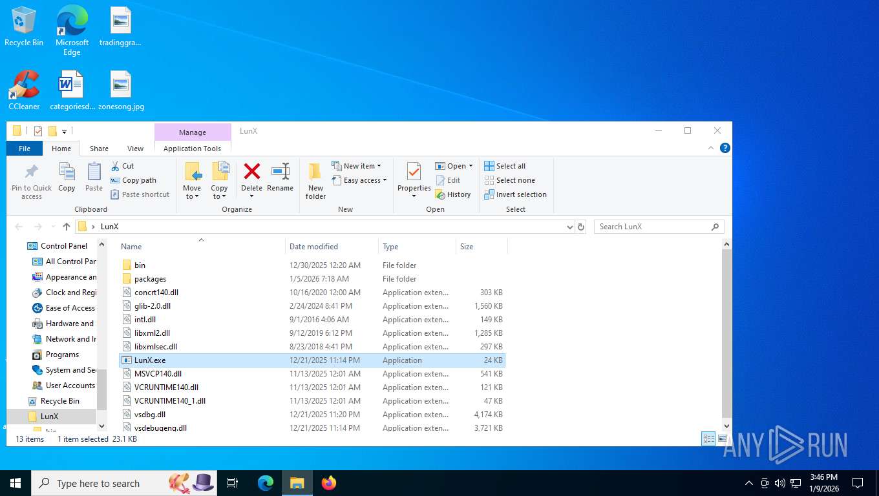Create a New folder
The height and width of the screenshot is (496, 879).
(x=315, y=181)
